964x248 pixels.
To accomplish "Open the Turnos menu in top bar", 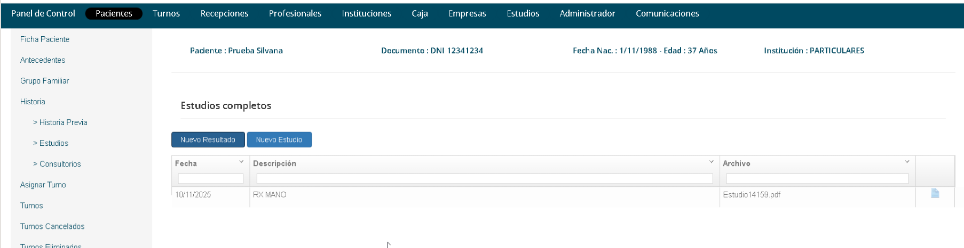I will tap(166, 13).
